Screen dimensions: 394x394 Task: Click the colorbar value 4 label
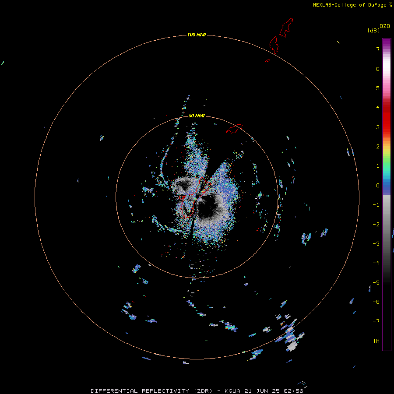378,108
